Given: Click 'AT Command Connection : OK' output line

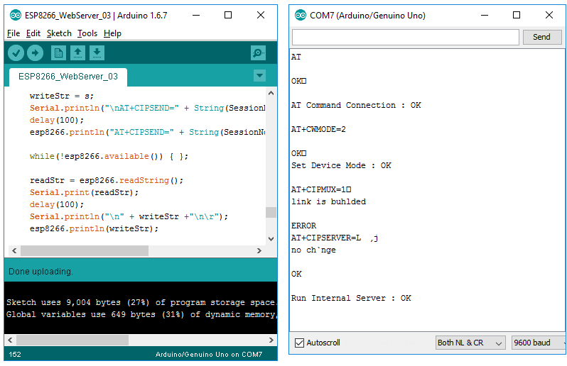Looking at the screenshot, I should click(x=356, y=106).
